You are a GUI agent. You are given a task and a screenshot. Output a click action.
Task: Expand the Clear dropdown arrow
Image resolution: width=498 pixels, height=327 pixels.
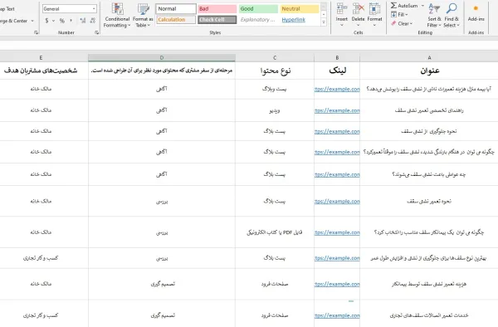coord(411,23)
